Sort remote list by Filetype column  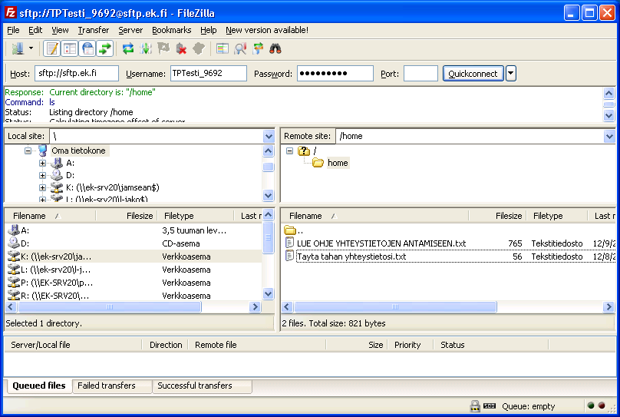click(557, 216)
